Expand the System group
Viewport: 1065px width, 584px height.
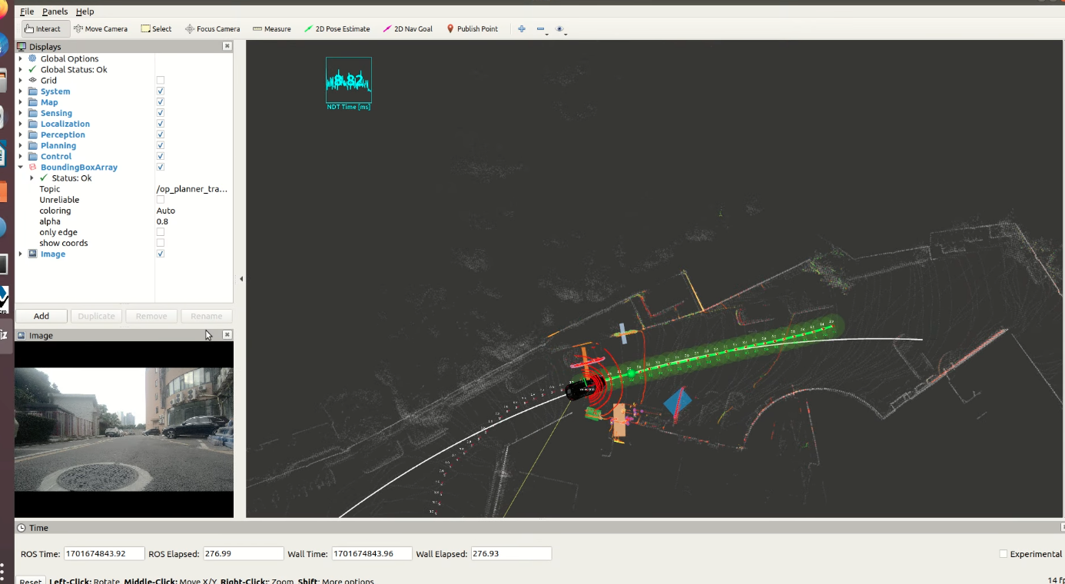21,91
